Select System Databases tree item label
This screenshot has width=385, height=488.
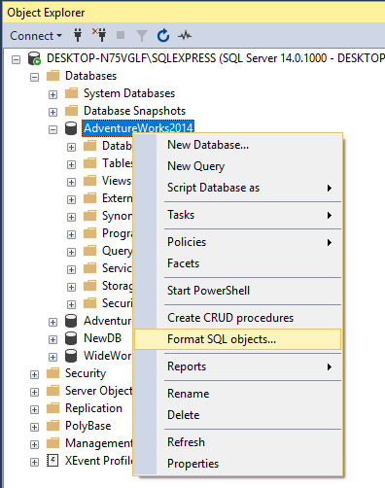[129, 93]
